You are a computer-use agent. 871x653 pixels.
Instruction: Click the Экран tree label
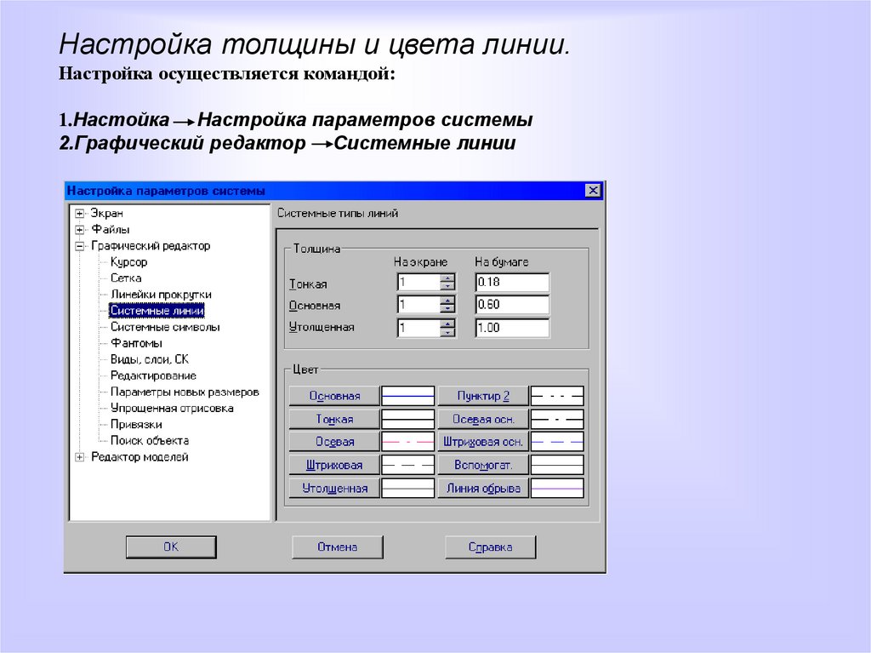point(107,213)
